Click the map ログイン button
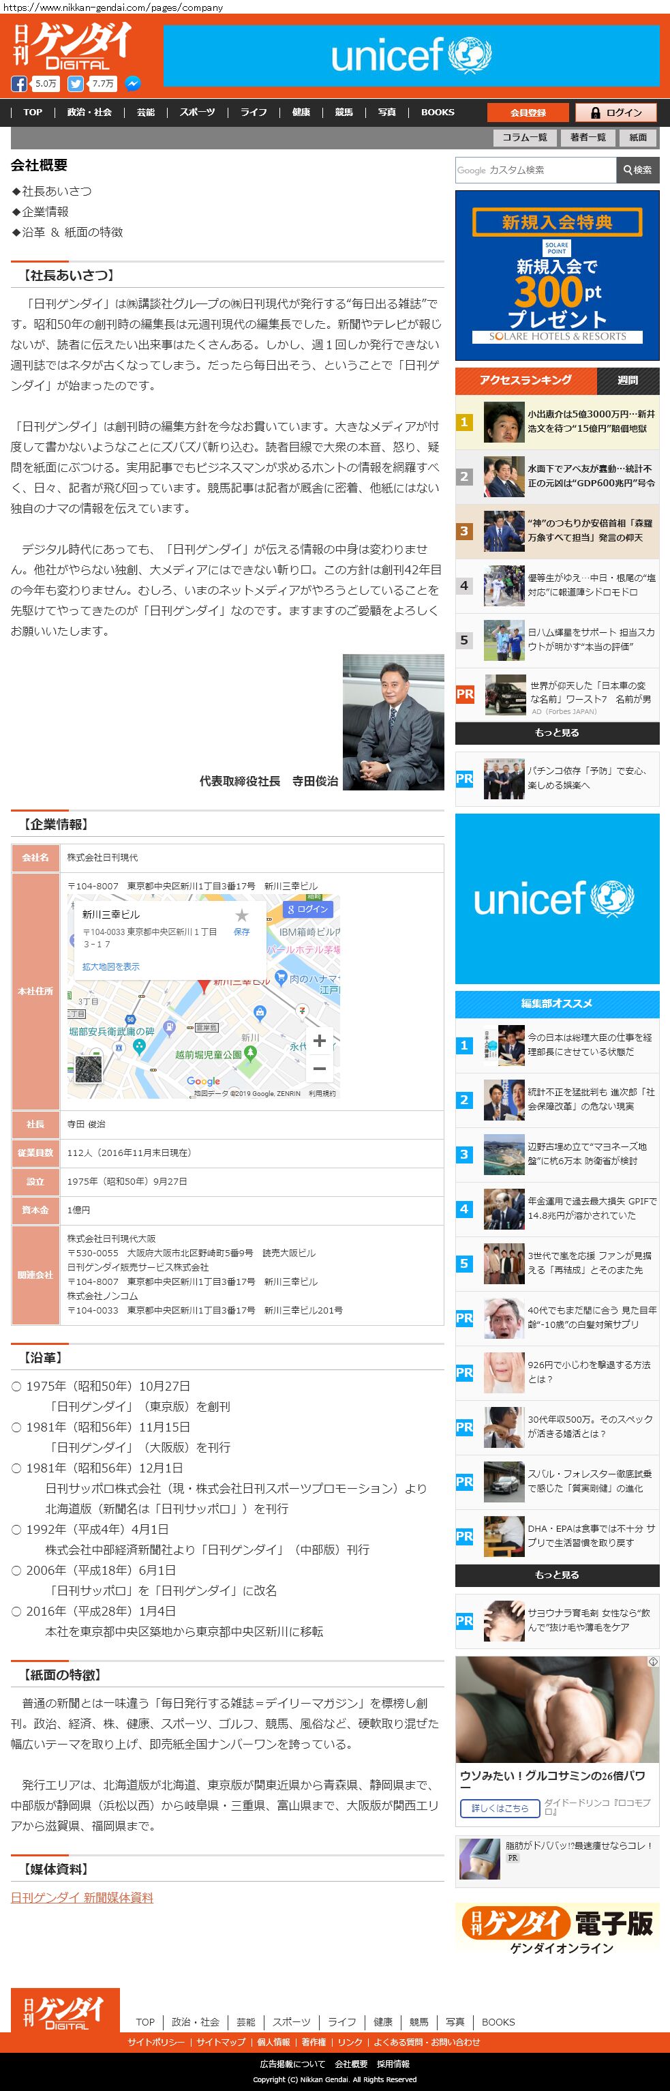This screenshot has height=2091, width=670. pos(307,909)
